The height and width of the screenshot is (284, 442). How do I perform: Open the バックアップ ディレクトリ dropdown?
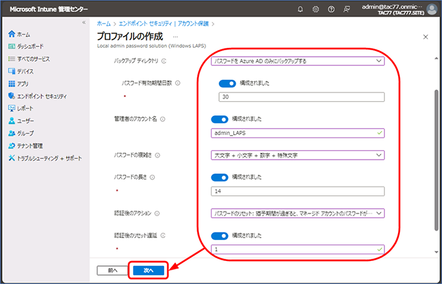[298, 61]
